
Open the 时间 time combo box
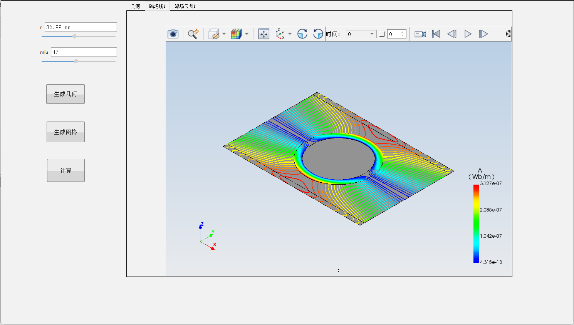point(361,34)
